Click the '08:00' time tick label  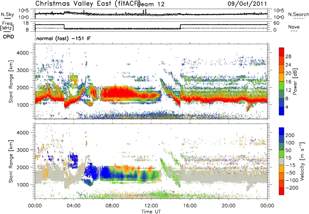(x=112, y=206)
